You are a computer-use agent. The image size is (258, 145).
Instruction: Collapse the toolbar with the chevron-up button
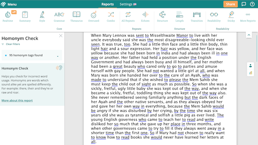click(x=249, y=35)
